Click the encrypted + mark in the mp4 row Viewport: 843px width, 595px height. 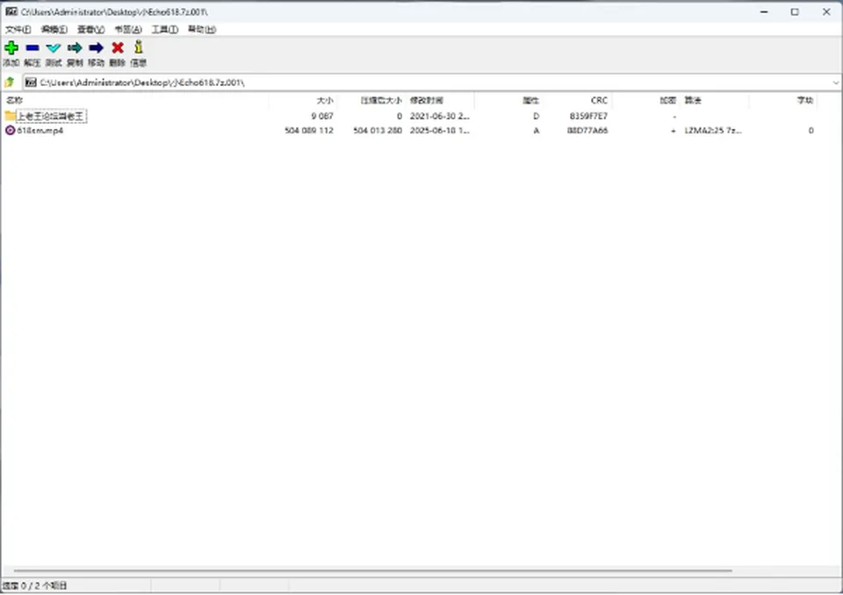(674, 131)
